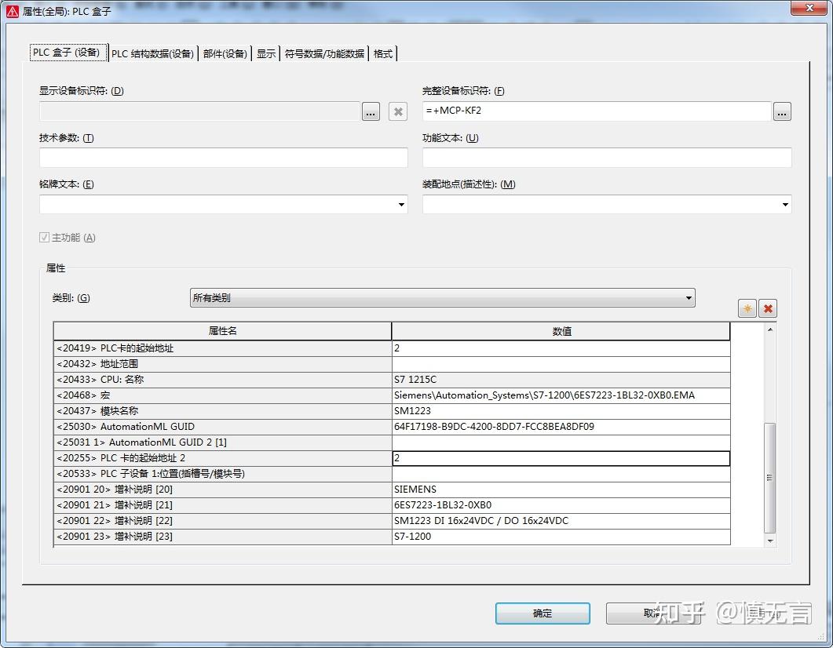Screen dimensions: 833x648
Task: Select row <20901 22> 增补说明 [22]
Action: click(x=223, y=521)
